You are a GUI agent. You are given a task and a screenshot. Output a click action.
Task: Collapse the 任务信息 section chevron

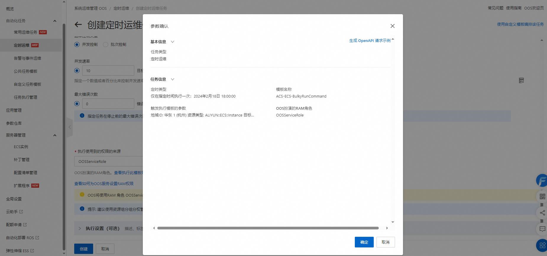173,79
